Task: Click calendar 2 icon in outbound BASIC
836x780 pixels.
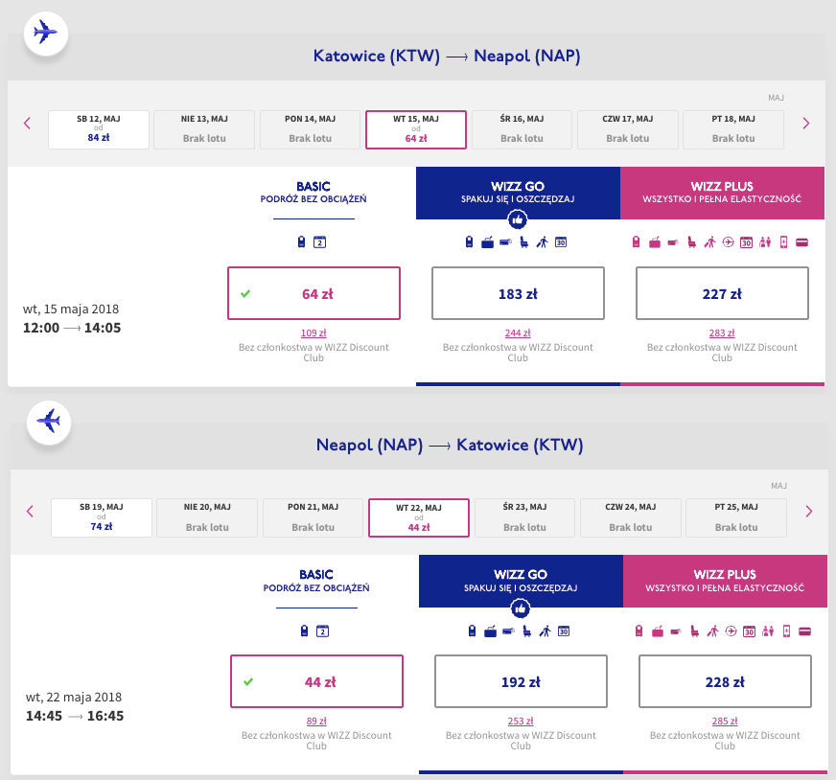Action: [320, 242]
